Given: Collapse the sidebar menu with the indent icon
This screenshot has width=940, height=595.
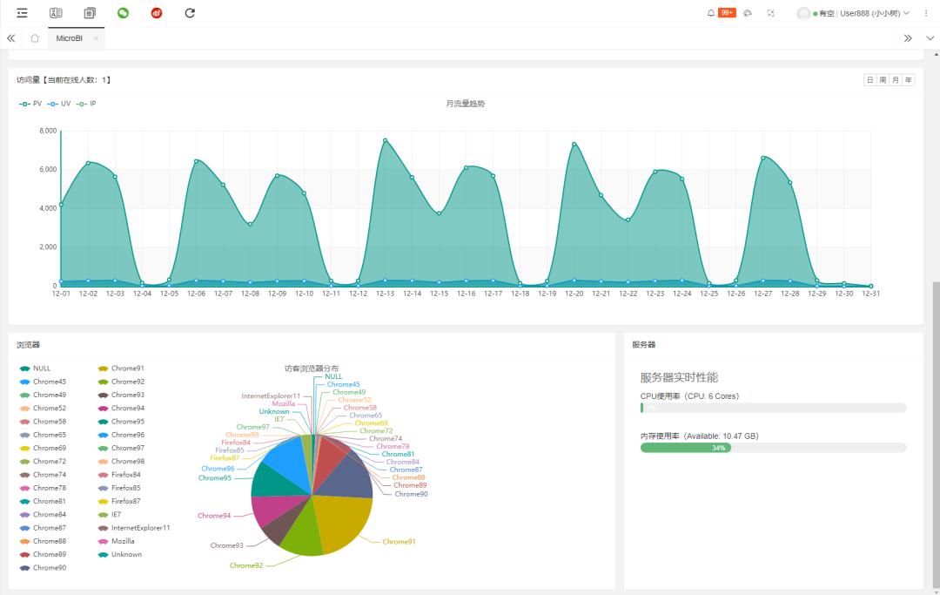Looking at the screenshot, I should coord(22,13).
